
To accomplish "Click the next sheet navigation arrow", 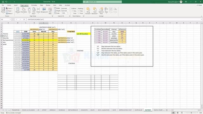I will click(x=6, y=110).
